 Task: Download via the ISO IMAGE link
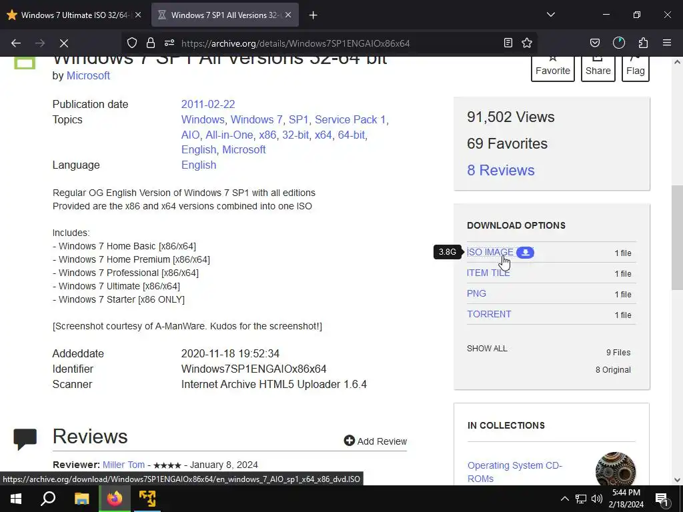coord(490,253)
